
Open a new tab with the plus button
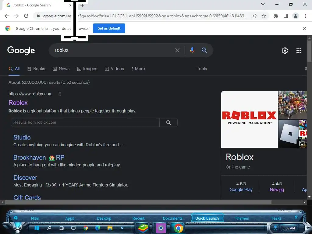point(82,5)
